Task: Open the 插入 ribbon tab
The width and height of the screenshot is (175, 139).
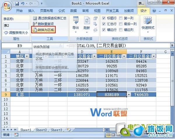Action: click(32, 11)
